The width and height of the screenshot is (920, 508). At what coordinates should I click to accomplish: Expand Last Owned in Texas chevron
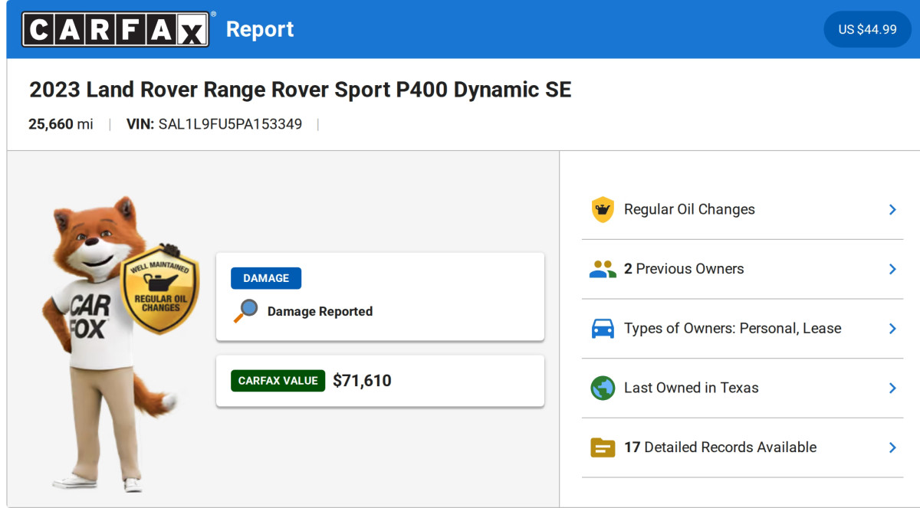click(892, 388)
